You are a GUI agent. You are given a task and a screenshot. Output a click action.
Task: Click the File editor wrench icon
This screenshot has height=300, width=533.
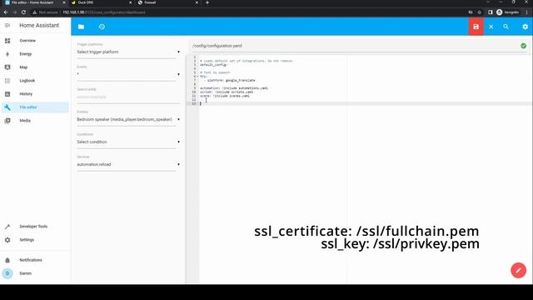7,107
